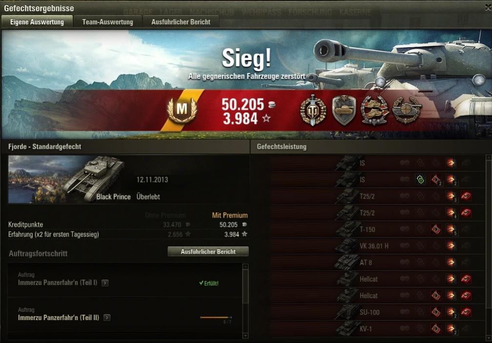
Task: Click the kill icon on first Hellcat row
Action: pos(466,279)
